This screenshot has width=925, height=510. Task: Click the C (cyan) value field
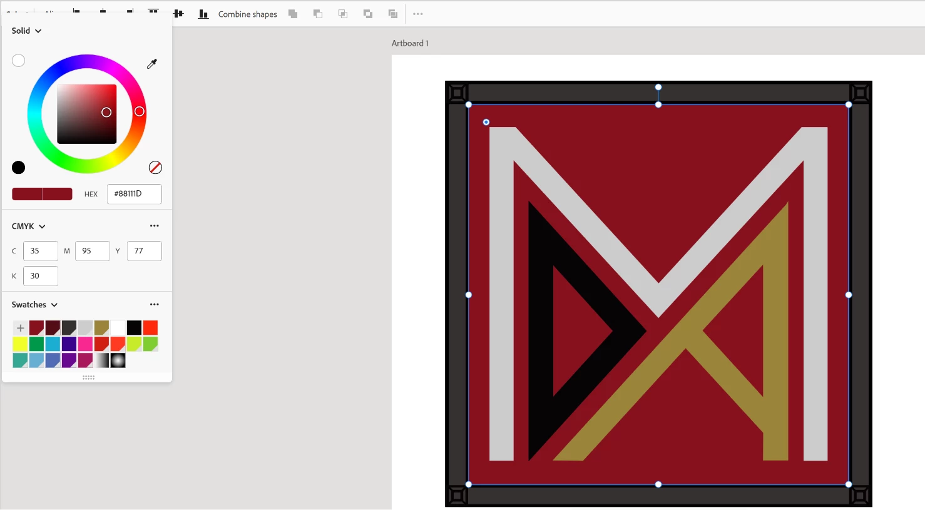coord(41,251)
